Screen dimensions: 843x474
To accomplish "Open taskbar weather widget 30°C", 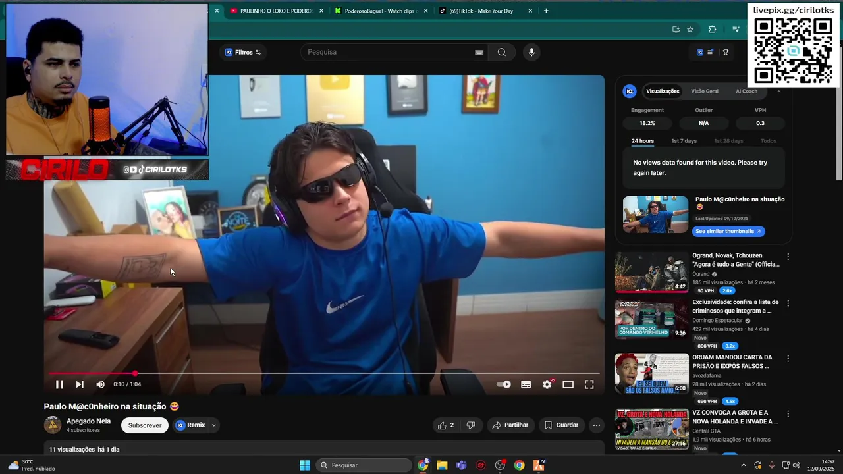I will click(x=32, y=465).
